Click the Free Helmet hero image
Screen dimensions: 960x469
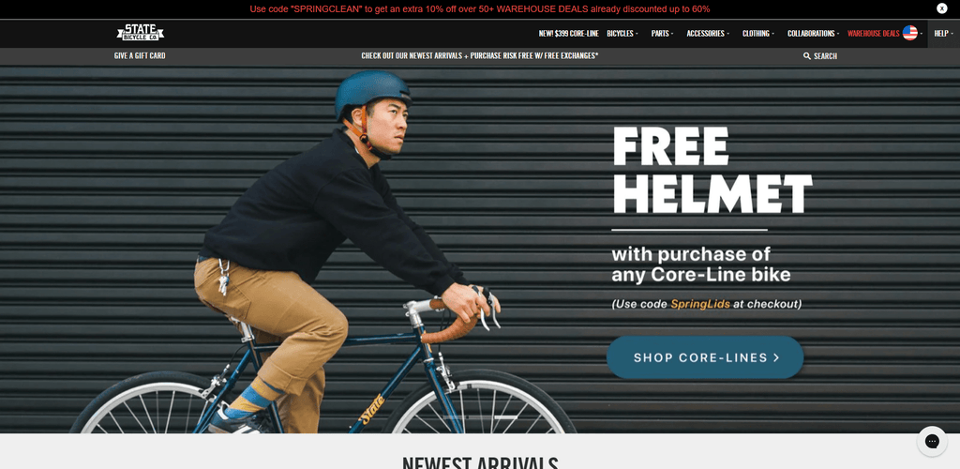point(480,250)
